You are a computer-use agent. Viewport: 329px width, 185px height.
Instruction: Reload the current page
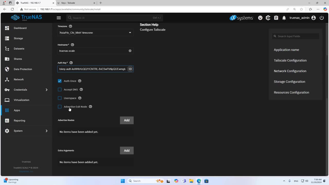(x=12, y=9)
